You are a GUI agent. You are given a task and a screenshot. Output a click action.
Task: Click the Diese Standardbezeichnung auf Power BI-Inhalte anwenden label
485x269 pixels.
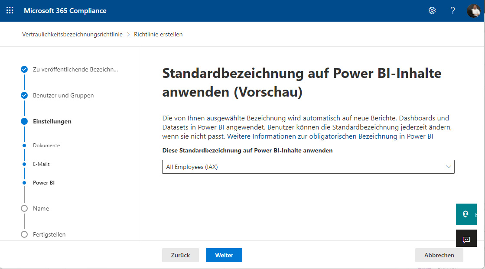click(247, 151)
